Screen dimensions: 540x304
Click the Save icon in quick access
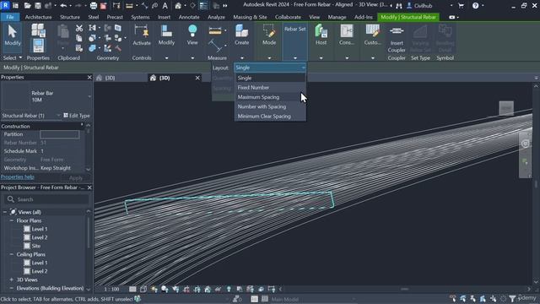point(38,6)
